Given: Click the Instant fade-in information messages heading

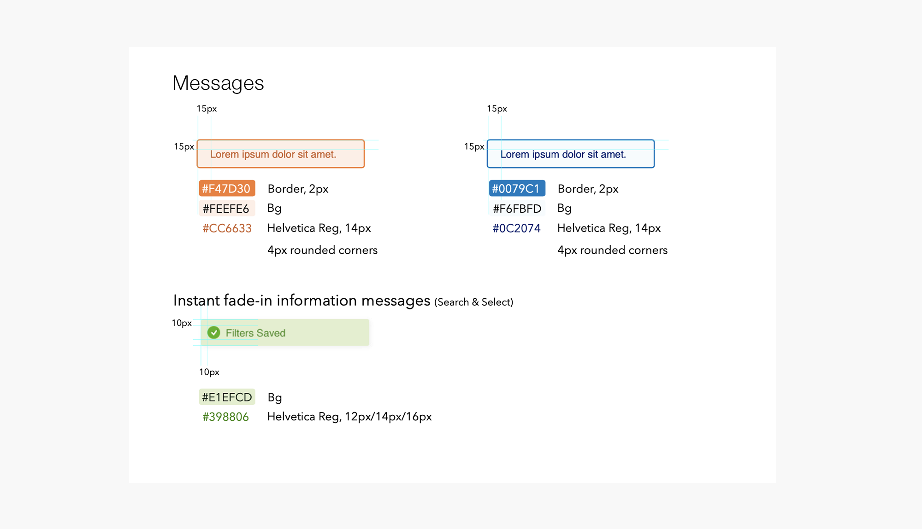Looking at the screenshot, I should pyautogui.click(x=301, y=300).
